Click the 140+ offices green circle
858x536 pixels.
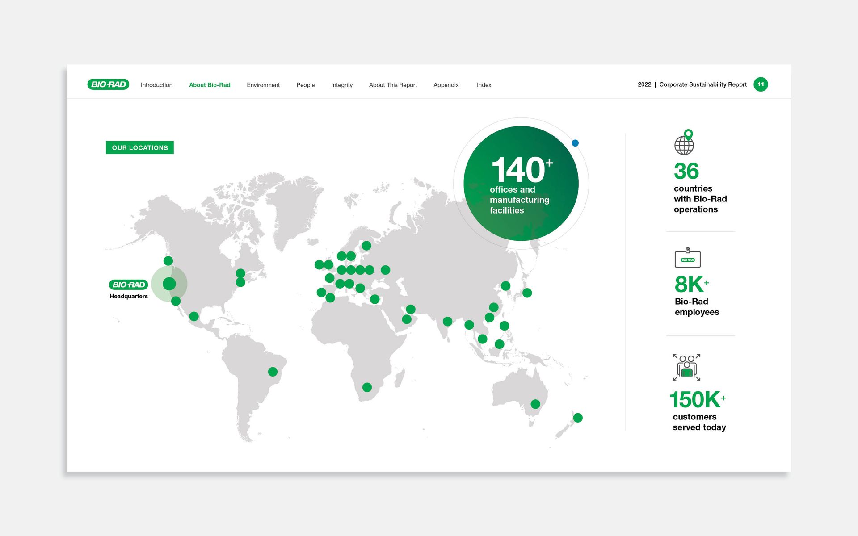pos(521,183)
